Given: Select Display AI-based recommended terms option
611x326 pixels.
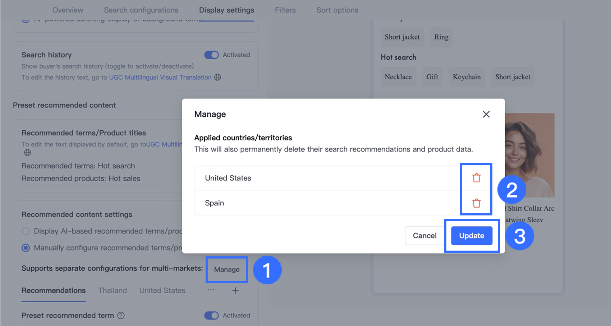Looking at the screenshot, I should click(x=26, y=231).
